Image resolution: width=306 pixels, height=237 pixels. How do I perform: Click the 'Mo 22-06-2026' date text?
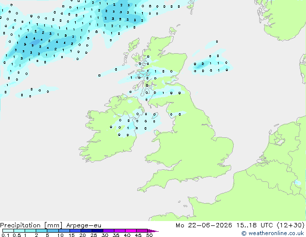[x=204, y=225]
